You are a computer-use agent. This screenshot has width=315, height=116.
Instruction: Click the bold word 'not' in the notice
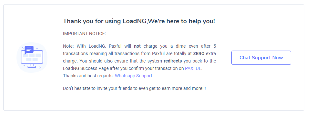point(137,46)
